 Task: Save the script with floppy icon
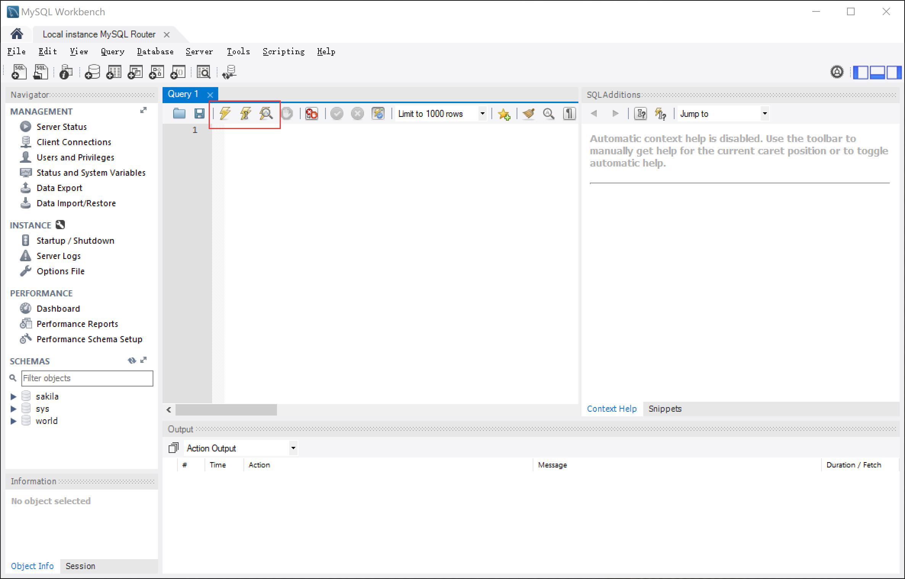pos(199,113)
